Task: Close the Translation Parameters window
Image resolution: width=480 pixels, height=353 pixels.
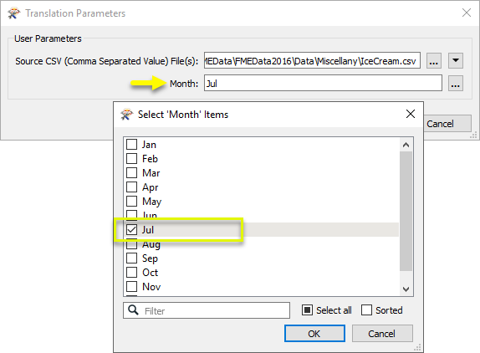Action: click(467, 13)
